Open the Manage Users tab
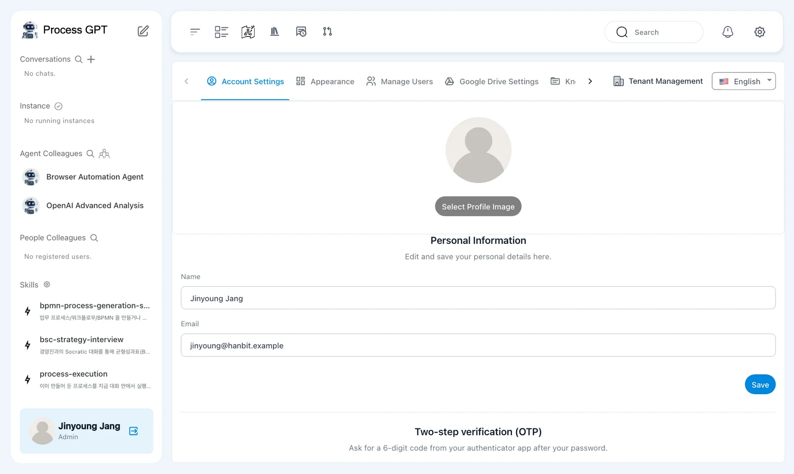The image size is (794, 474). tap(399, 81)
